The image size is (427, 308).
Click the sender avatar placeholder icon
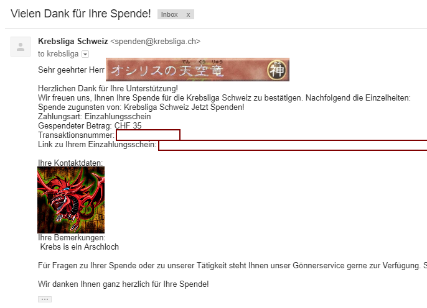click(x=21, y=47)
